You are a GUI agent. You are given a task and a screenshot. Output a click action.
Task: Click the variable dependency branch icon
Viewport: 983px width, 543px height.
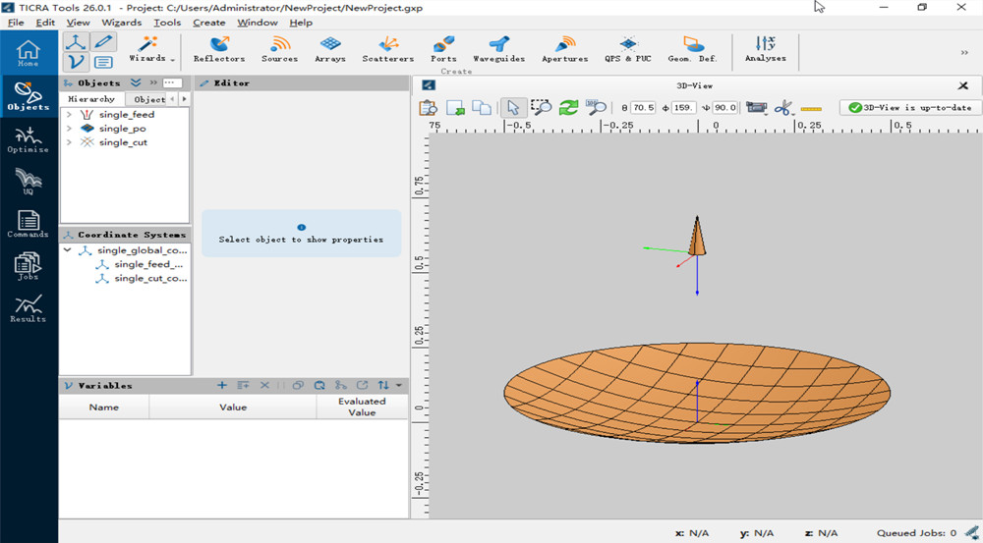(x=341, y=385)
